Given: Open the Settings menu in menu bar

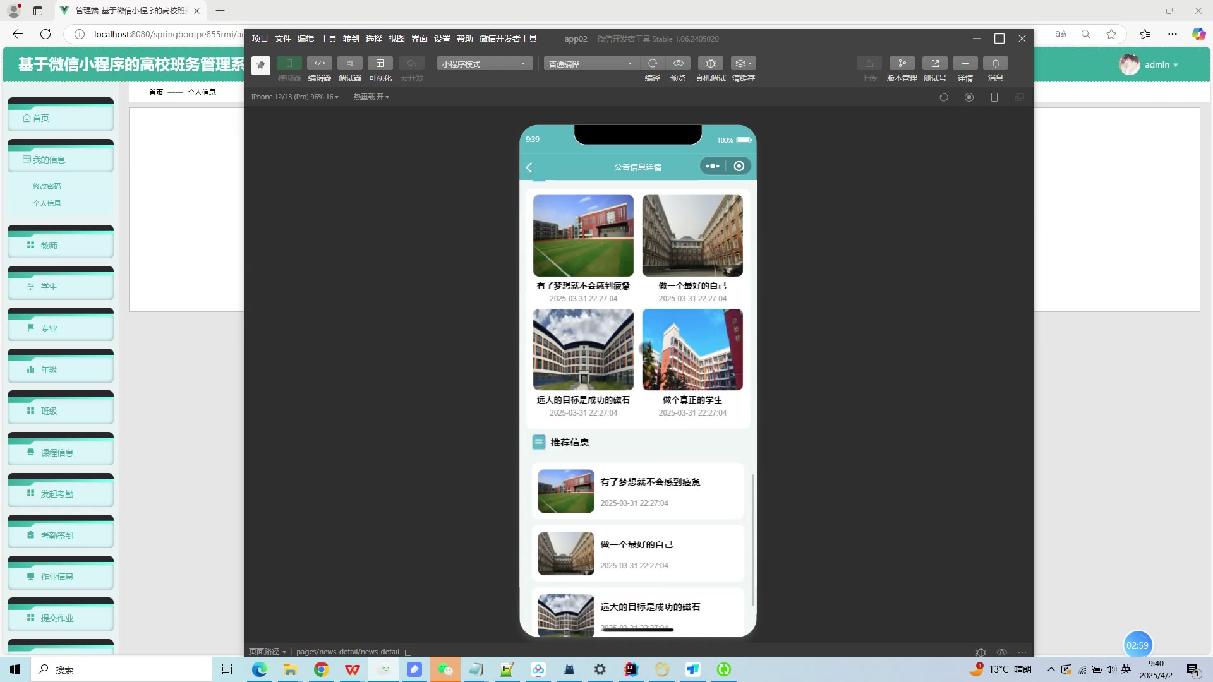Looking at the screenshot, I should coord(442,39).
